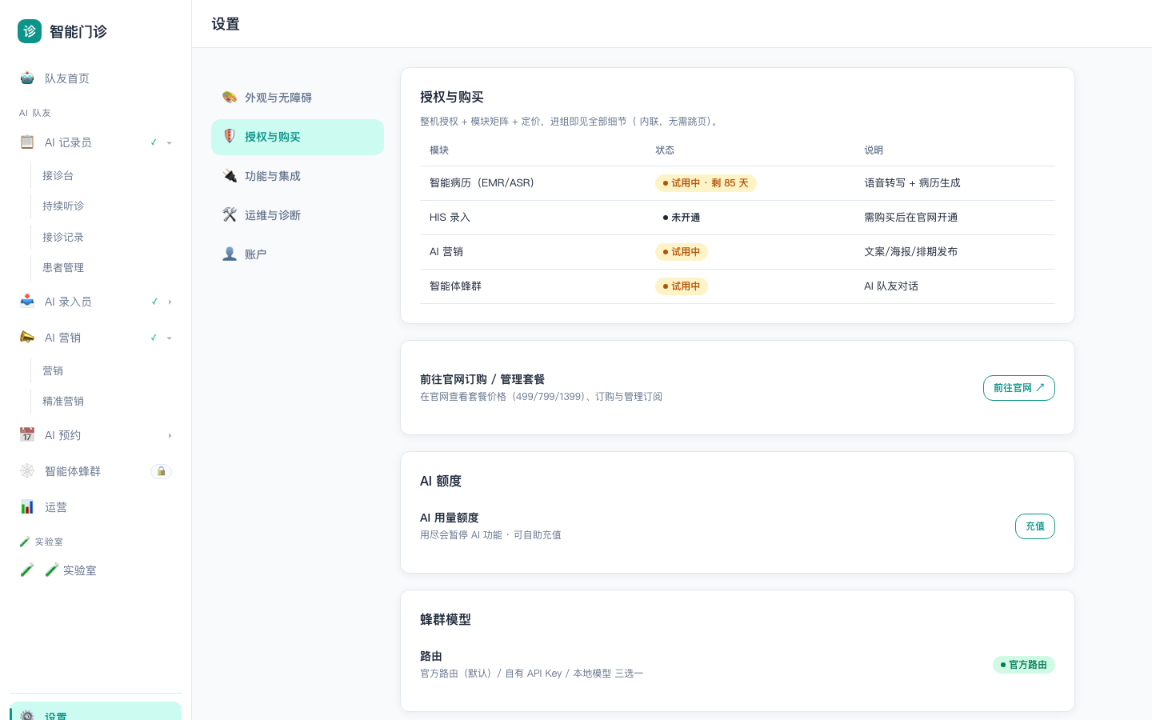Image resolution: width=1152 pixels, height=720 pixels.
Task: Click the 智能体蜂群 swarm icon in sidebar
Action: (x=27, y=470)
